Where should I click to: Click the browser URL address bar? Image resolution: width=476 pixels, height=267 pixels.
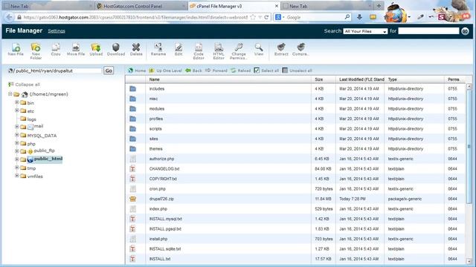pyautogui.click(x=135, y=17)
